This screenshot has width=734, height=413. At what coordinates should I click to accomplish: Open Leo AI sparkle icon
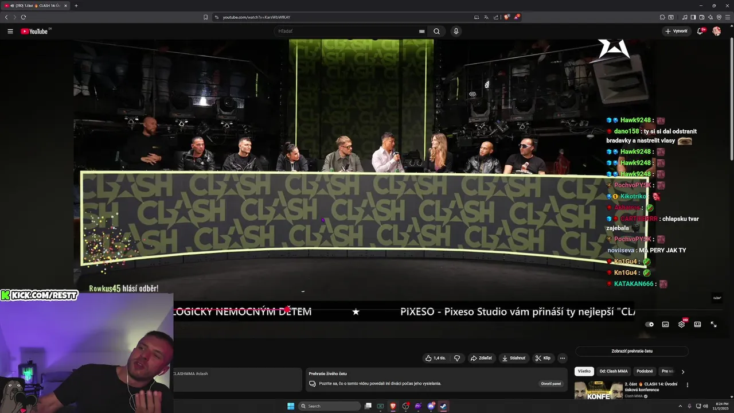coord(710,17)
